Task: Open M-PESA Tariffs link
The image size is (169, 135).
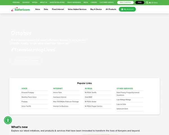Action: [91, 93]
